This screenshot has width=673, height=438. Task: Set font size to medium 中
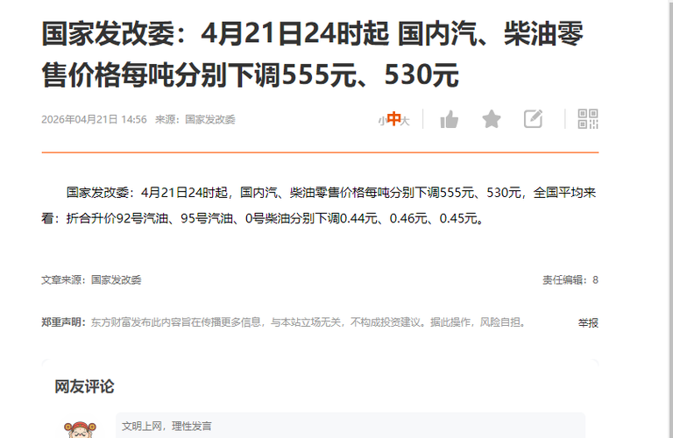tap(393, 119)
